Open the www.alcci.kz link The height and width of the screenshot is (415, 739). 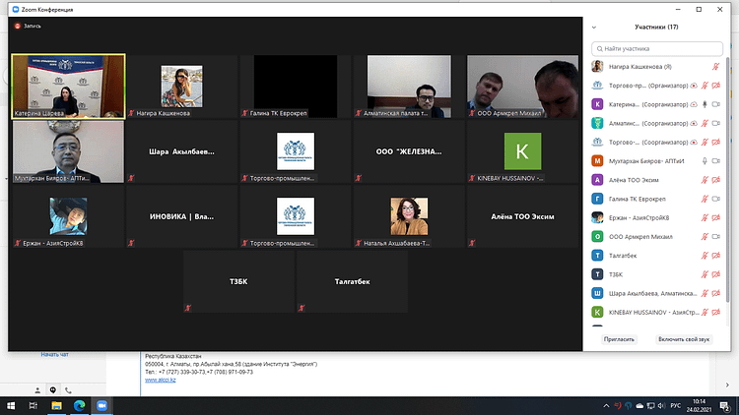pos(161,380)
